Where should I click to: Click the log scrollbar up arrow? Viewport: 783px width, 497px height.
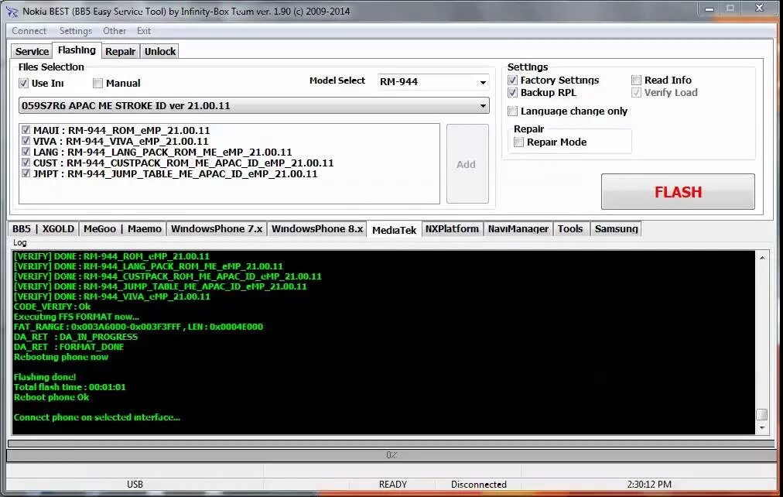[762, 258]
